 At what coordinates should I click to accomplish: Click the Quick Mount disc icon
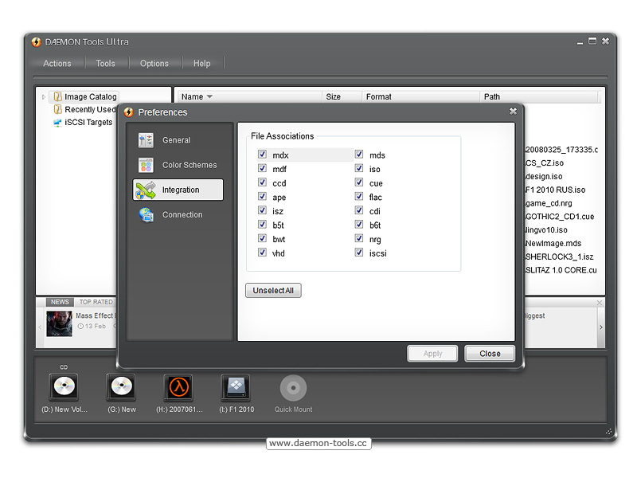tap(293, 388)
